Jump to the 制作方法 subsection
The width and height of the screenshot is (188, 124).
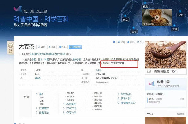(70, 96)
